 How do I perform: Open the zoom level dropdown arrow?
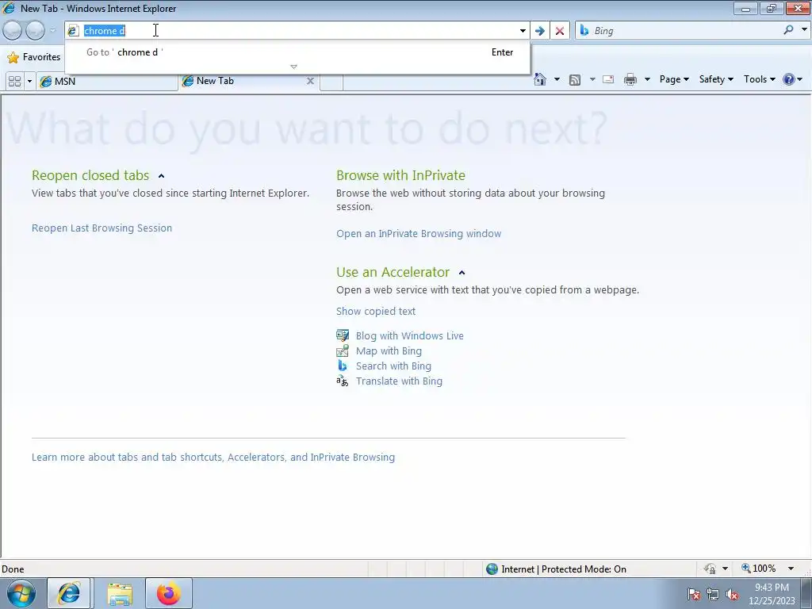[791, 569]
